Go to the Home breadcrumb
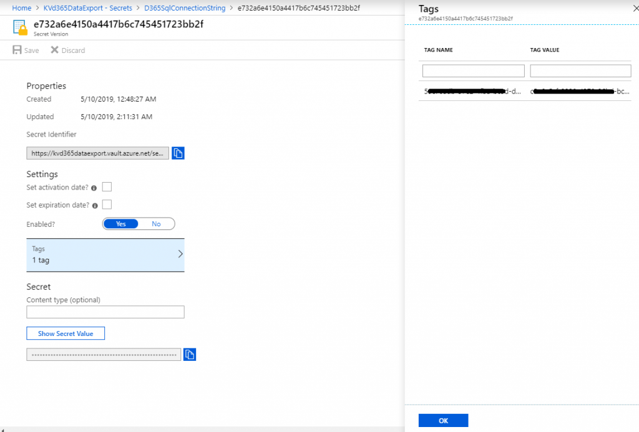The image size is (639, 432). point(22,7)
